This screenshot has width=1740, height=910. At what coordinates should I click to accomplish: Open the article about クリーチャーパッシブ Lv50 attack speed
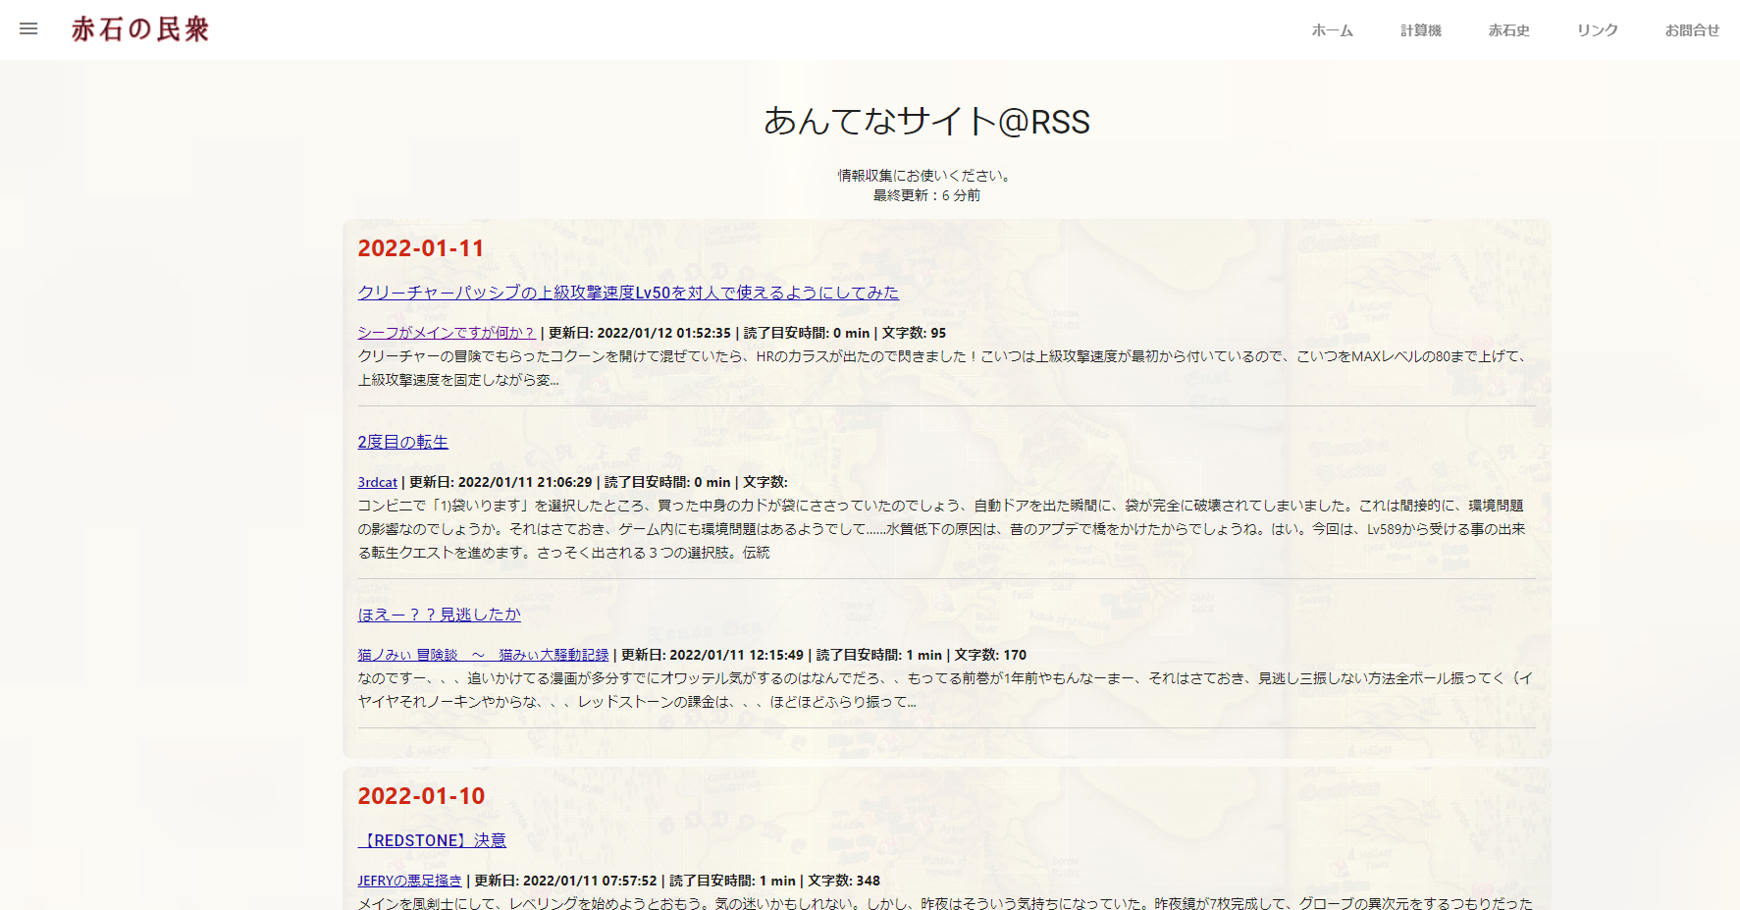(x=627, y=293)
